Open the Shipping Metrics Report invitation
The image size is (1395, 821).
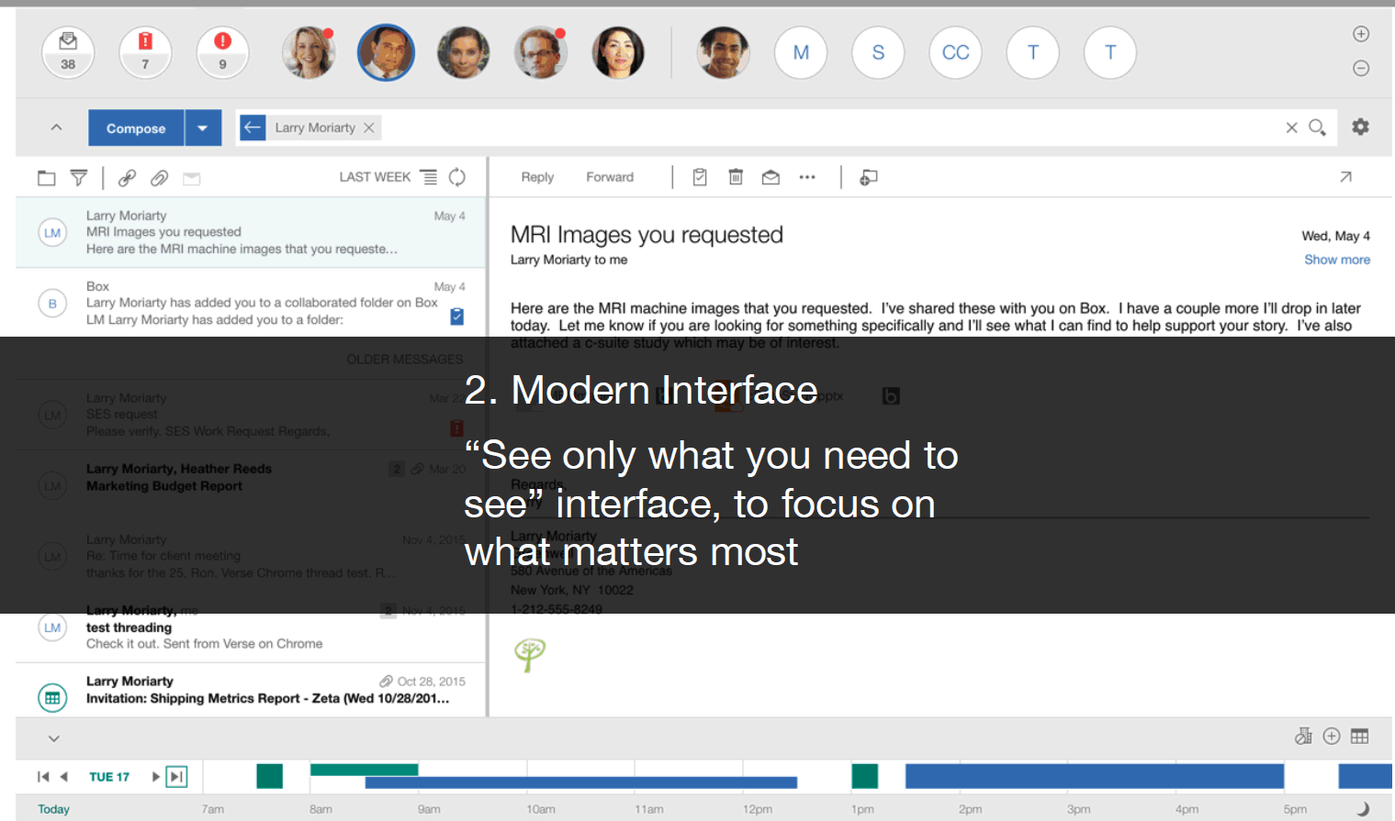point(251,690)
